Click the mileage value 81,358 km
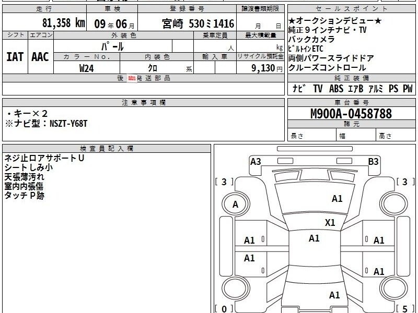 point(63,22)
